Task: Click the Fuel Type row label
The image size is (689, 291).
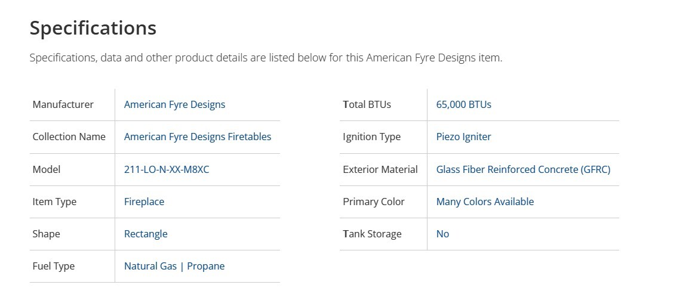Action: (54, 266)
